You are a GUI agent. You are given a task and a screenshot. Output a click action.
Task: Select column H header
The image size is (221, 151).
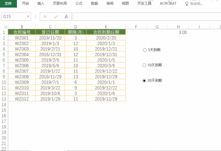pyautogui.click(x=178, y=27)
